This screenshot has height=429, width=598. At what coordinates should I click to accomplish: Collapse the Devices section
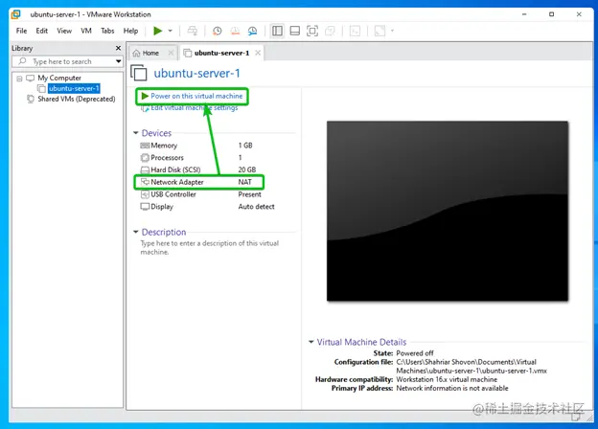pos(135,133)
